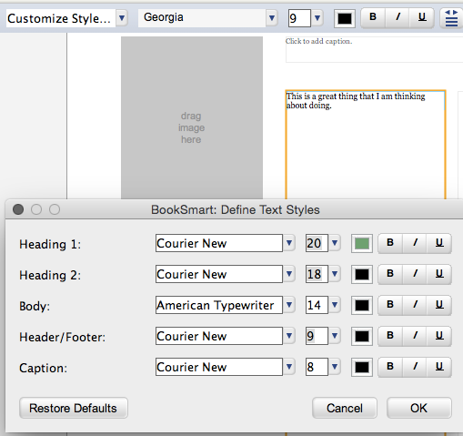
Task: Click the Underline icon in top toolbar
Action: coord(422,17)
